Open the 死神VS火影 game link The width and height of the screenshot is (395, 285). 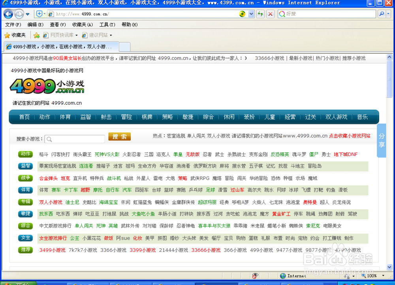[107, 154]
